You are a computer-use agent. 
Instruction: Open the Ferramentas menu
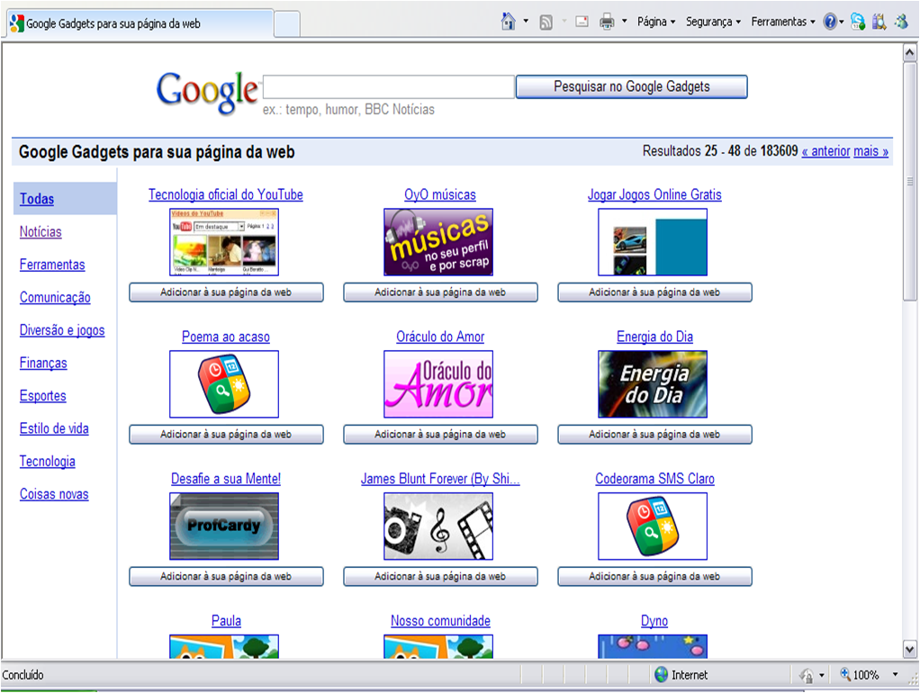pos(783,22)
